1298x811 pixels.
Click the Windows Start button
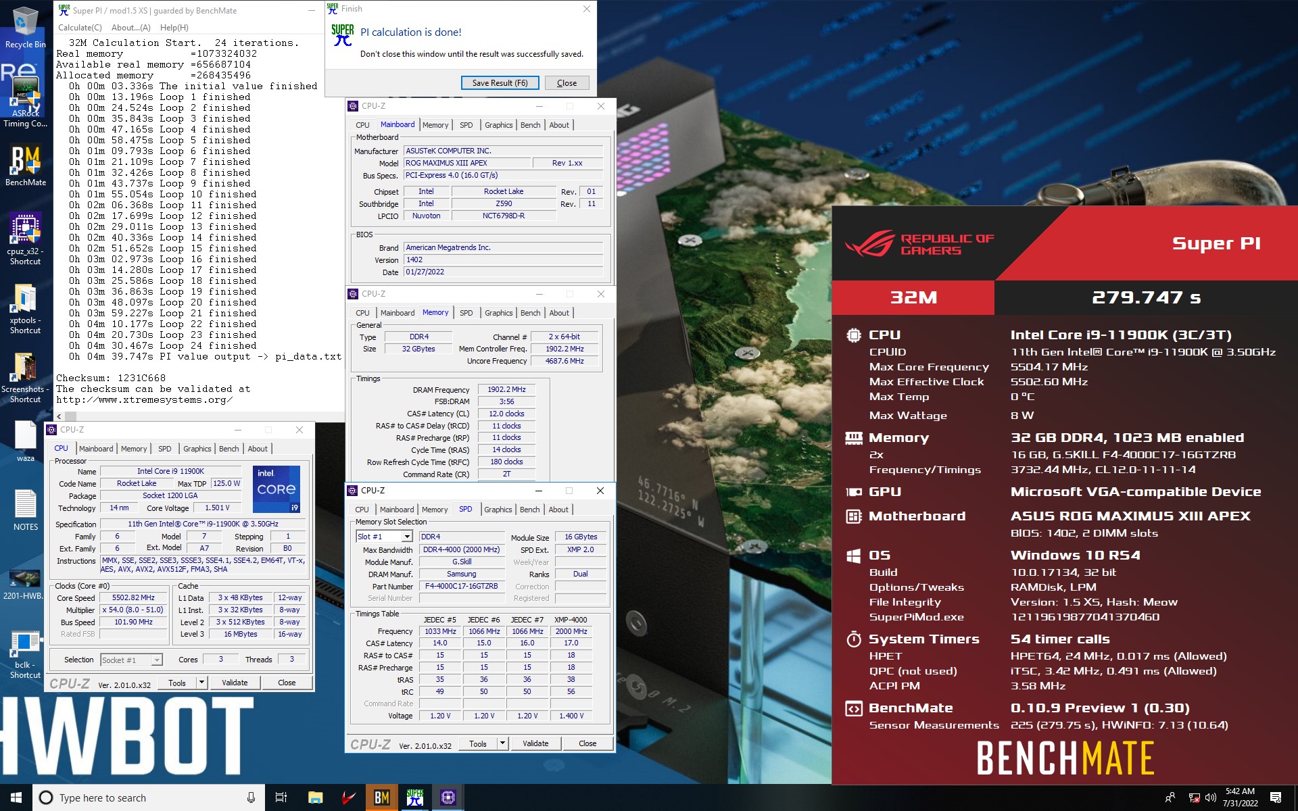(16, 797)
